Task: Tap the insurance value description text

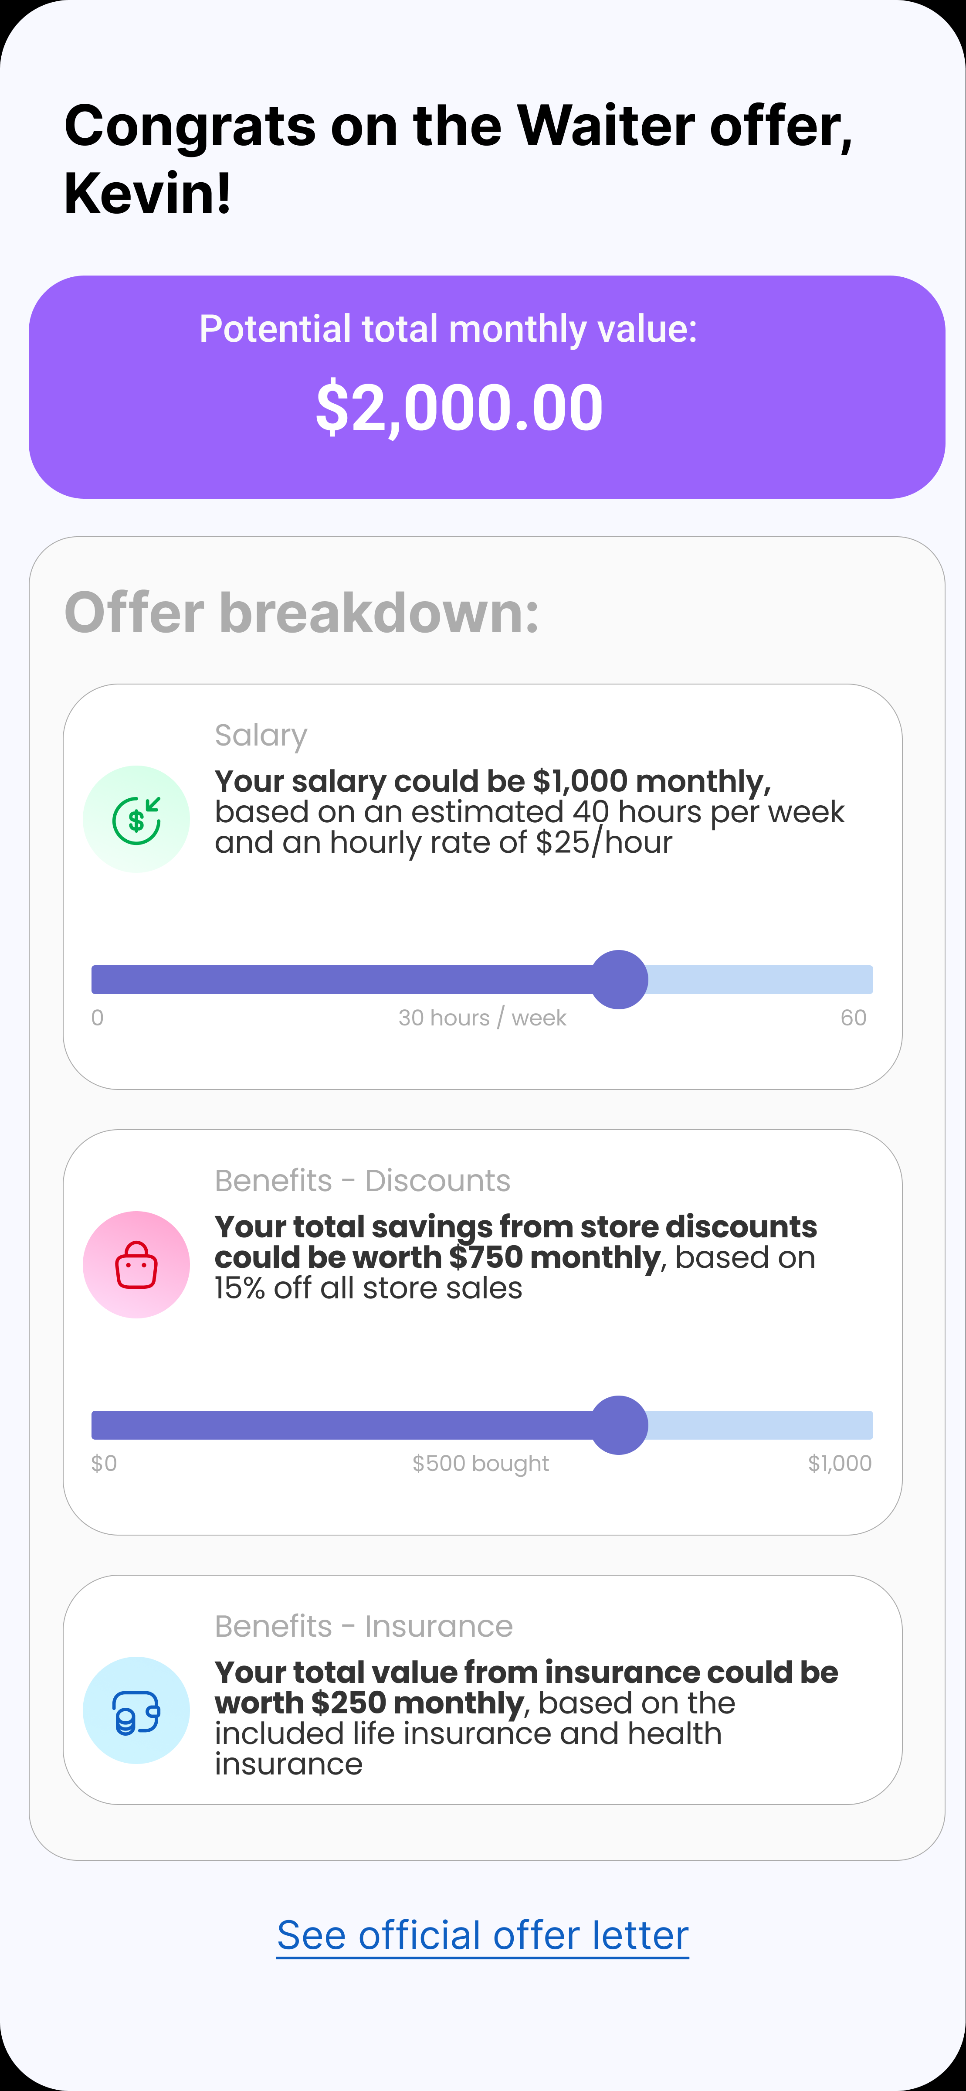Action: [x=525, y=1718]
